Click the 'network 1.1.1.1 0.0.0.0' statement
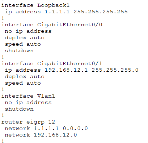This screenshot has height=143, width=148. coord(46,129)
